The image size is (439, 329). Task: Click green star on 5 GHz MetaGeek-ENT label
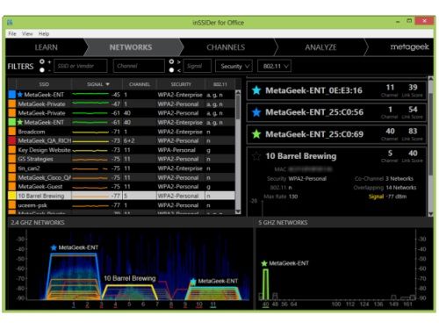pos(264,263)
